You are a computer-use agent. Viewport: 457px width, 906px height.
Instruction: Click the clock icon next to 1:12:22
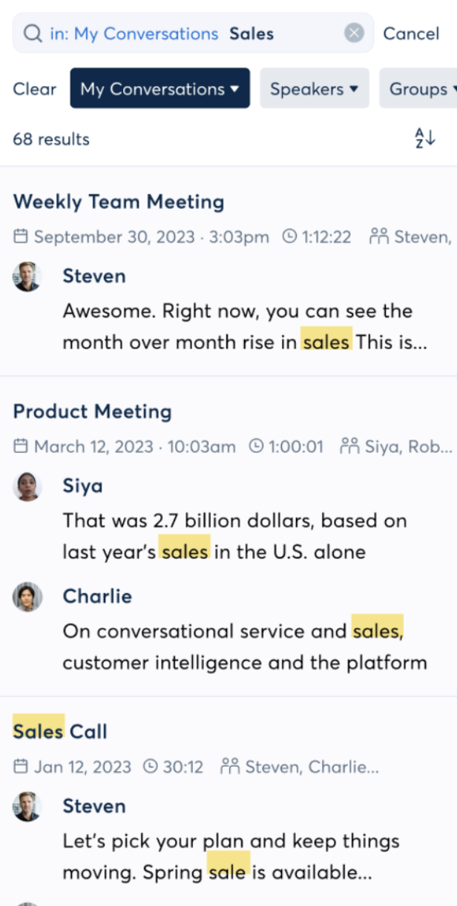click(289, 237)
